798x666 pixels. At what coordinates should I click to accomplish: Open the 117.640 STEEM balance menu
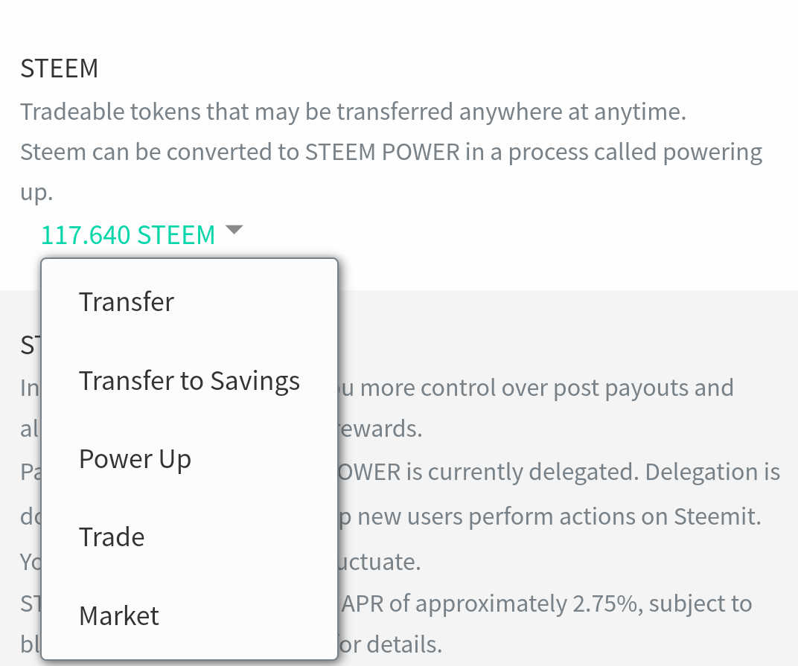coord(128,235)
